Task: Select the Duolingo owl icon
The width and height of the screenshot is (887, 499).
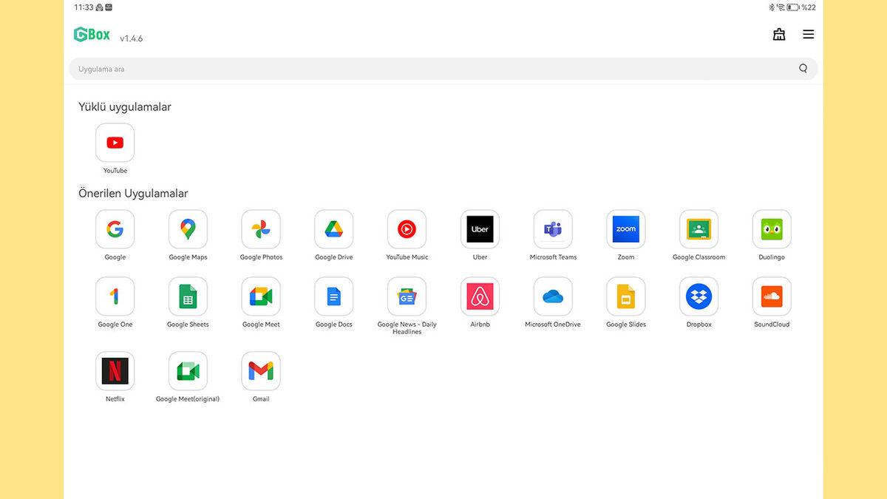Action: [772, 229]
